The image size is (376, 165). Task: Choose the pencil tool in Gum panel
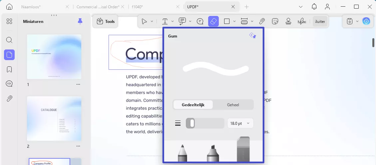click(x=182, y=153)
